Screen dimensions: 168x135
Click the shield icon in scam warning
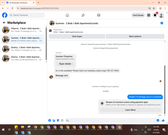(x=102, y=103)
